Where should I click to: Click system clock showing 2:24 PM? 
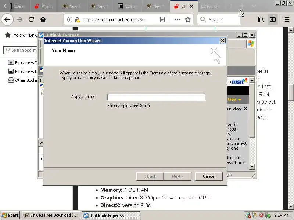(281, 215)
